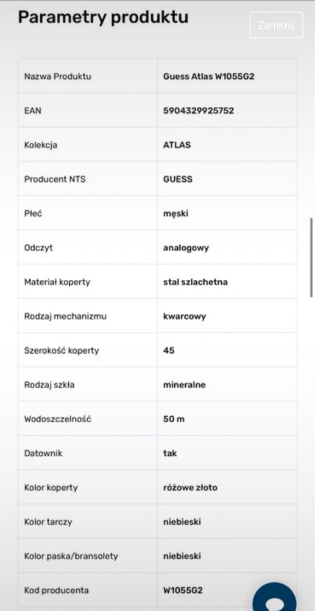
Task: Click the mineralne glass type value
Action: (x=185, y=385)
